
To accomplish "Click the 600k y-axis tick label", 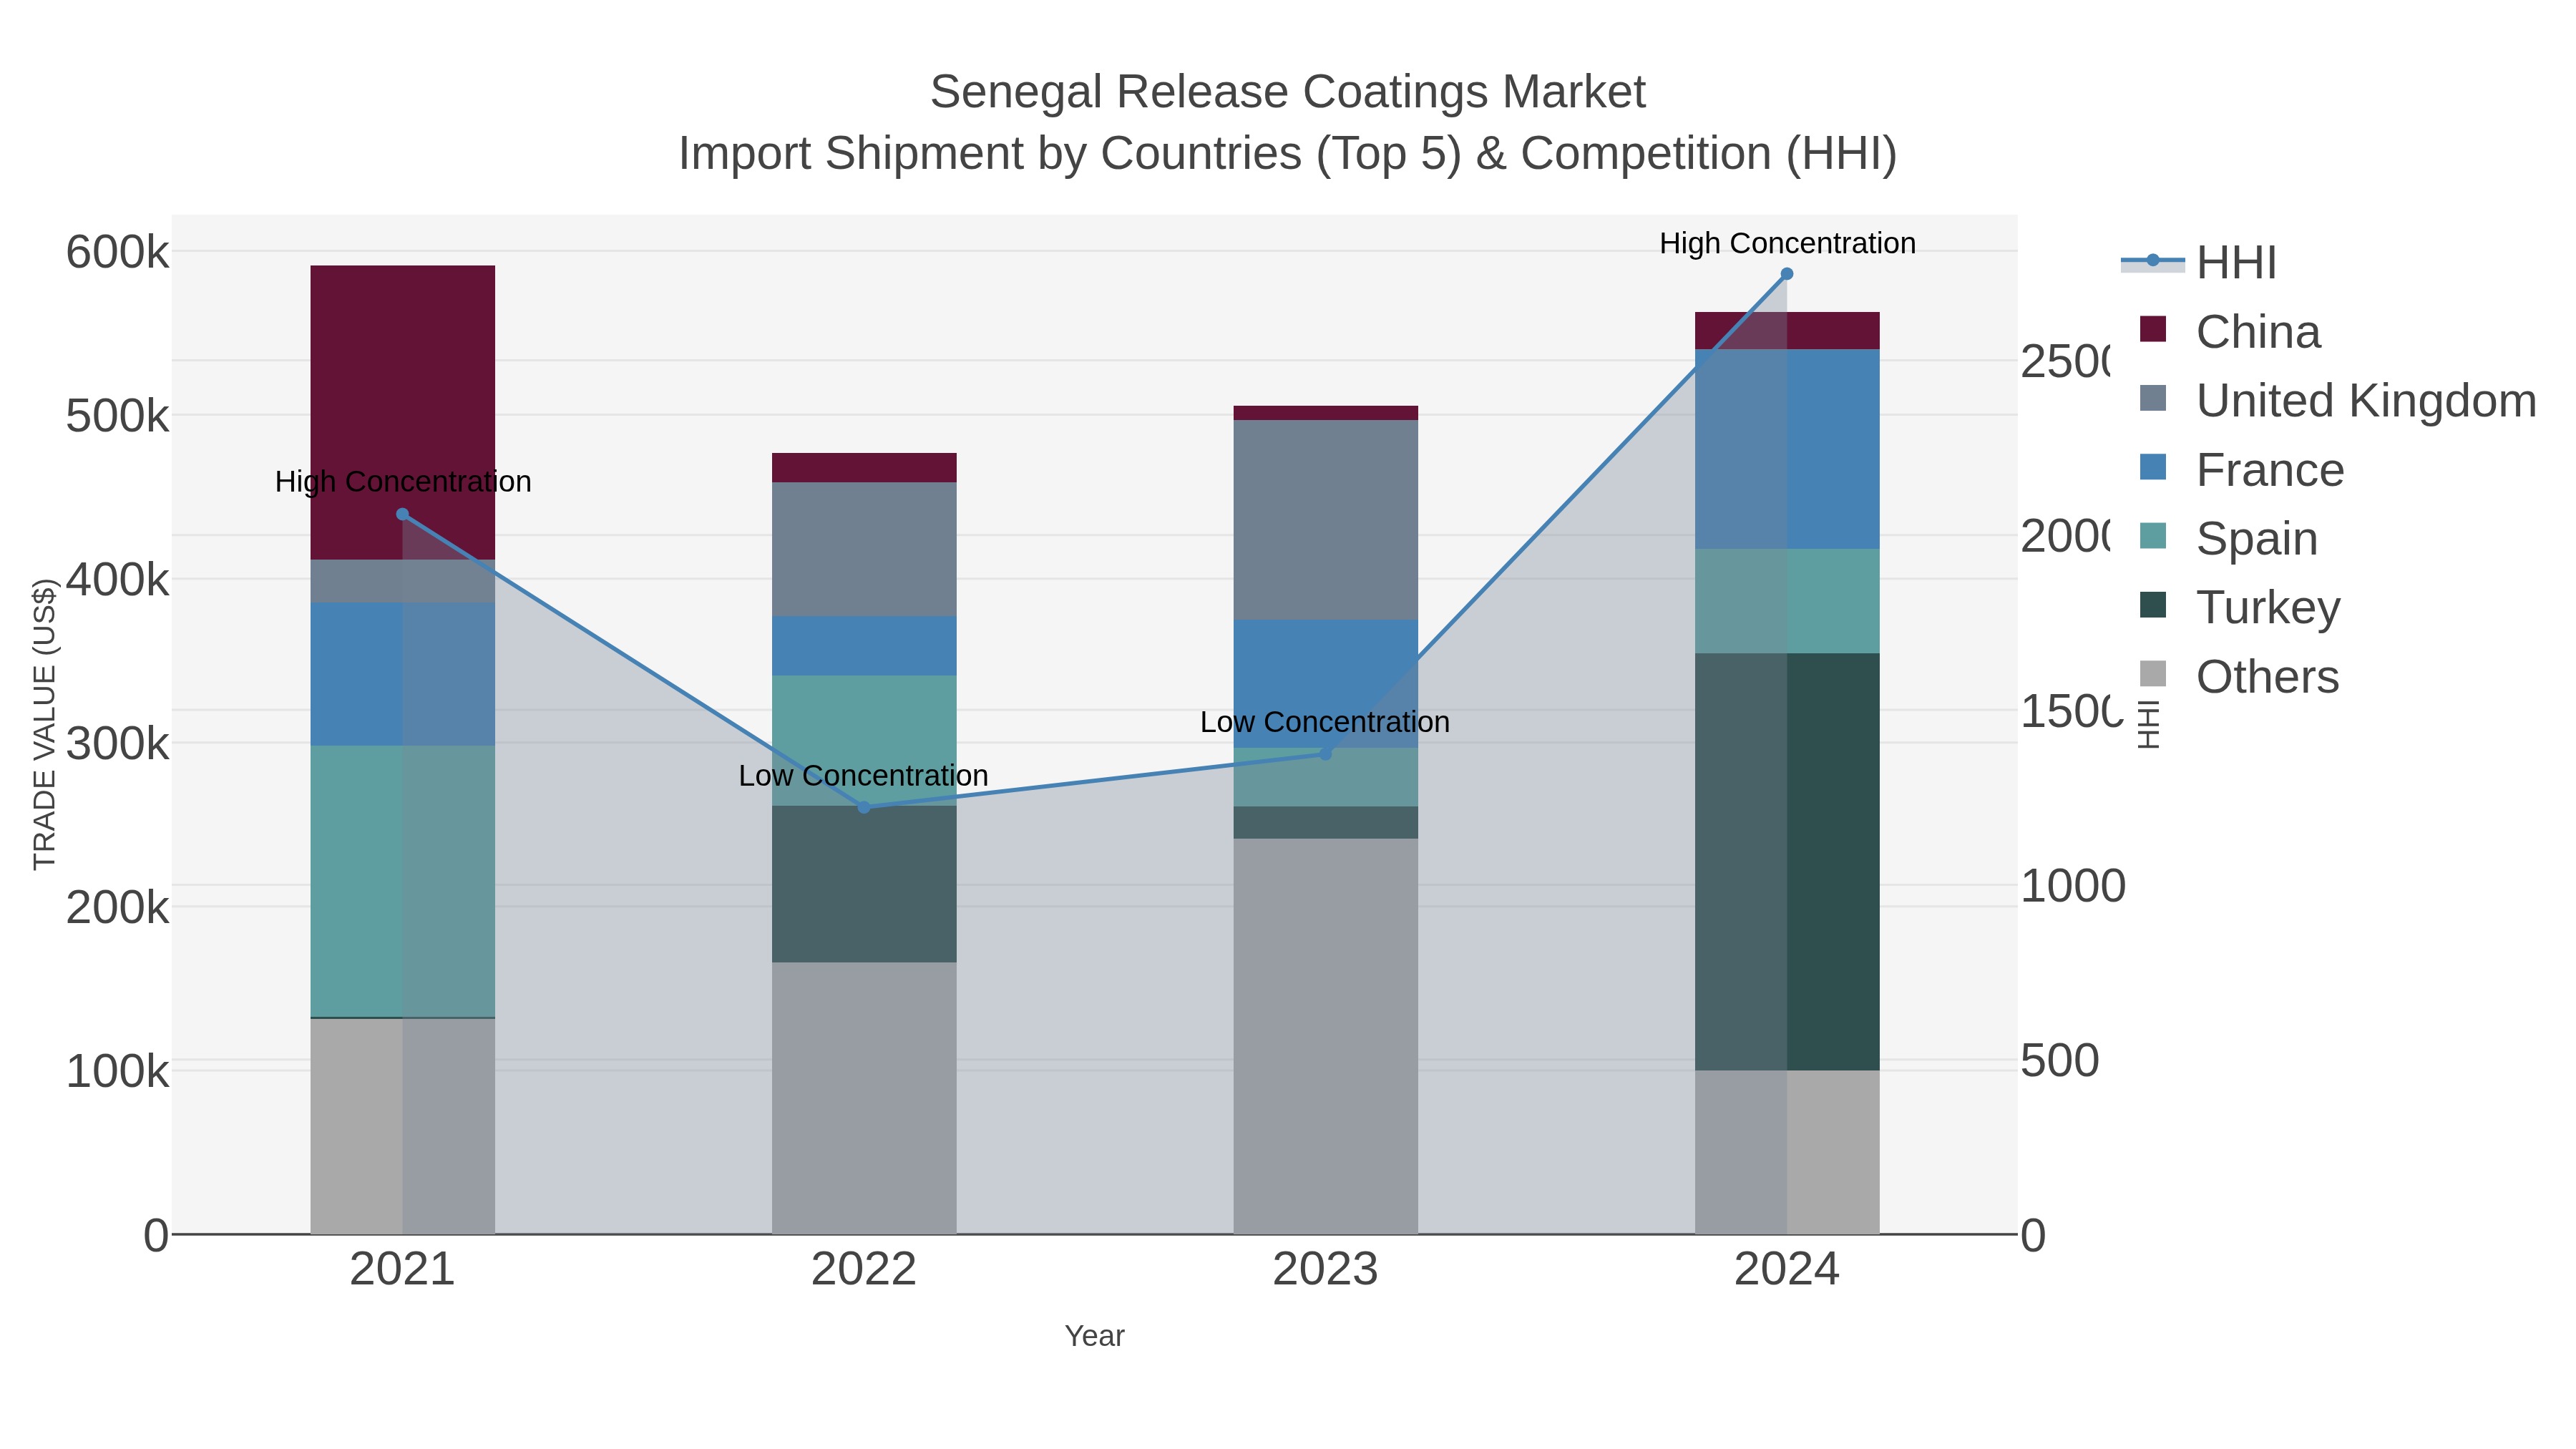I will [117, 252].
